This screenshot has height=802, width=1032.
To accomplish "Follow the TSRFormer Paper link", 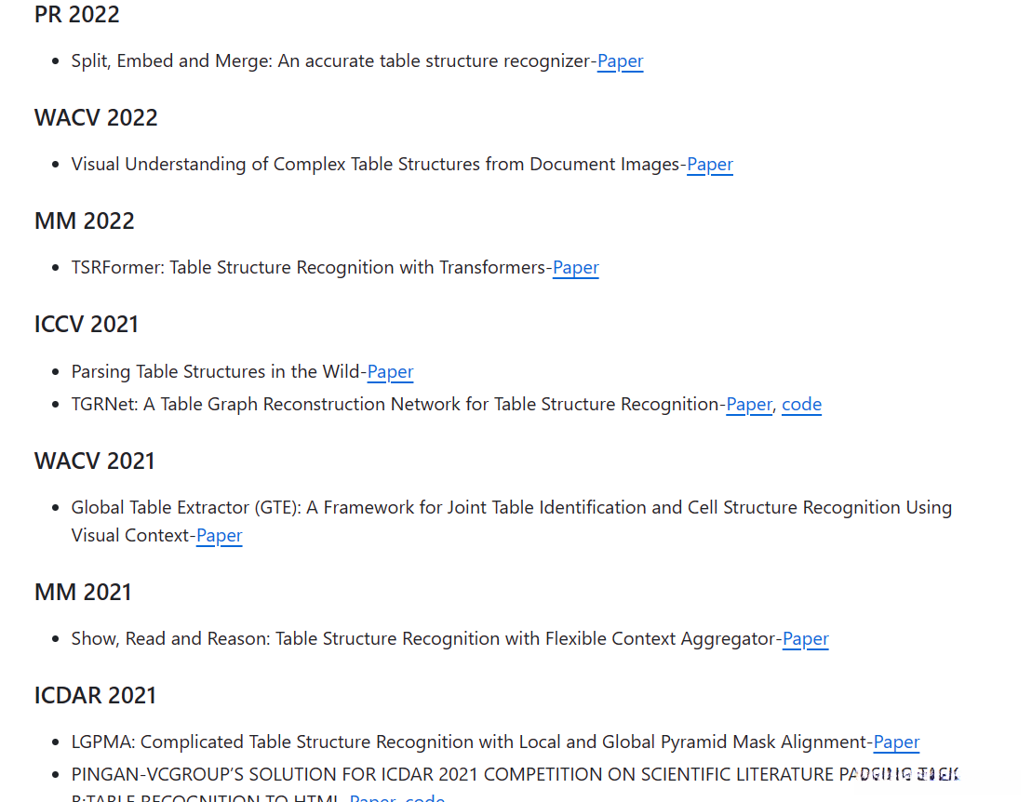I will coord(575,268).
